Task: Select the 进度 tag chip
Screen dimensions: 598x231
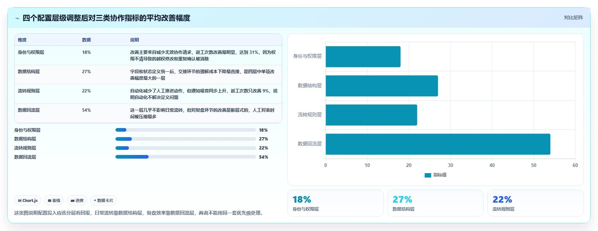Action: (x=77, y=200)
